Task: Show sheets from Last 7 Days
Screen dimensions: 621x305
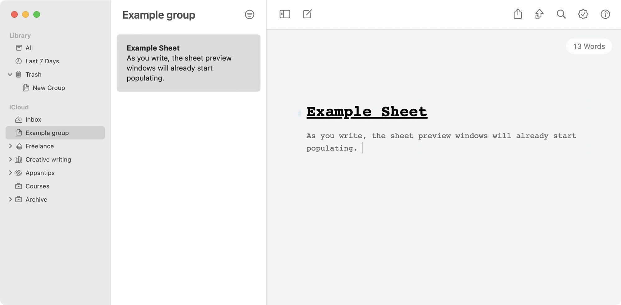Action: tap(42, 61)
